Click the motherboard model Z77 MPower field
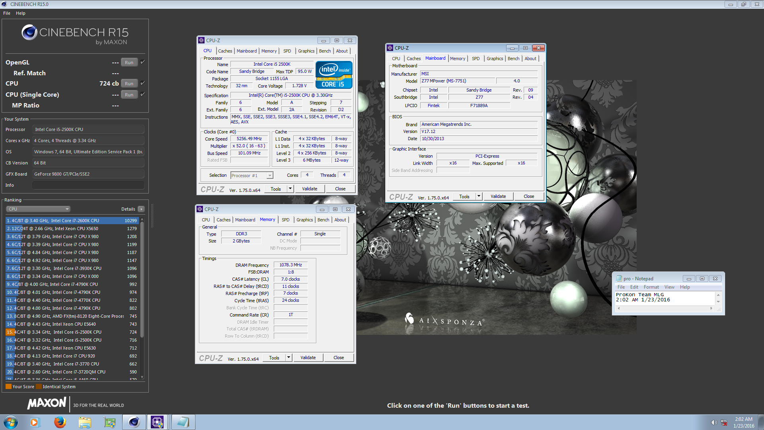The image size is (764, 430). click(458, 81)
